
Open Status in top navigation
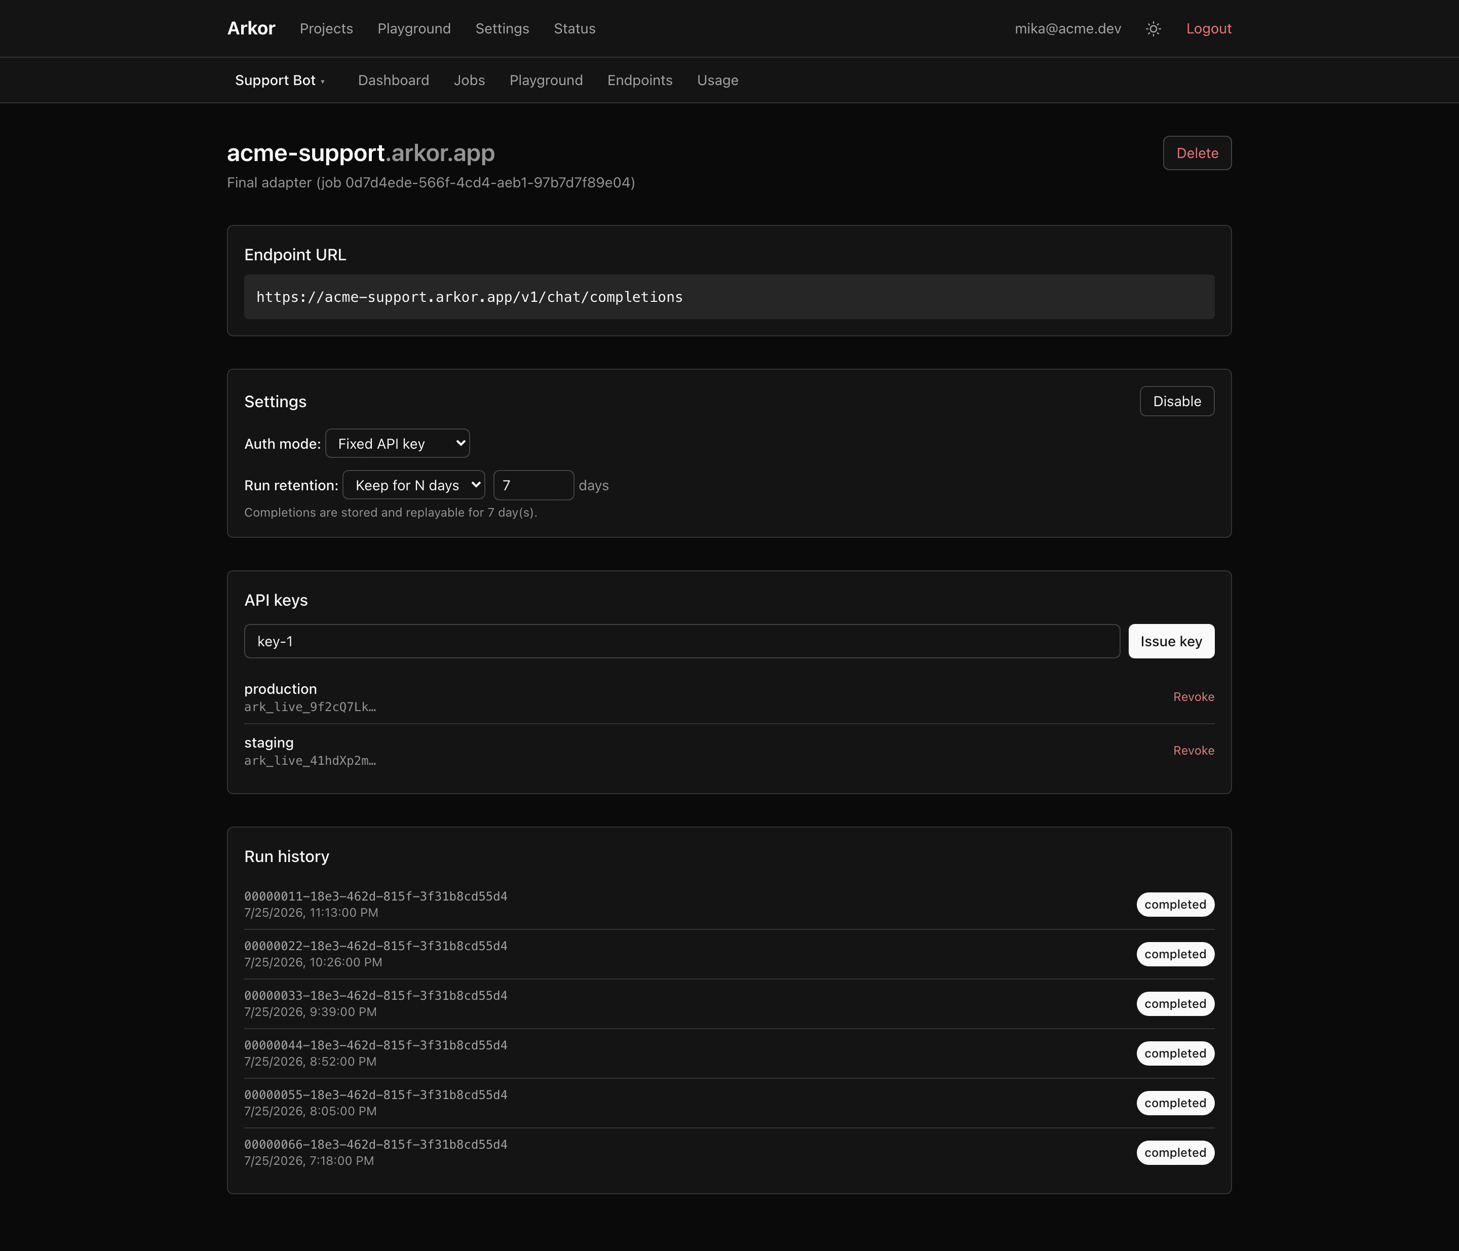(574, 29)
